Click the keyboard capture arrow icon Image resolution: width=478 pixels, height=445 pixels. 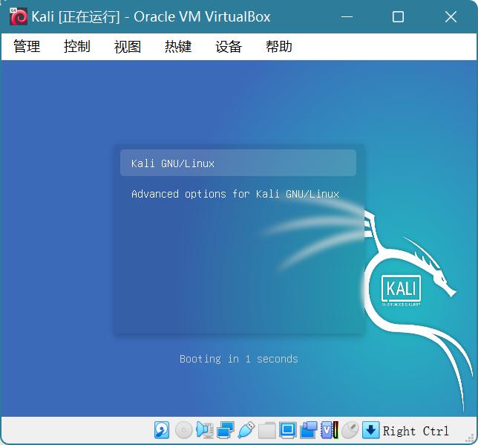click(370, 430)
